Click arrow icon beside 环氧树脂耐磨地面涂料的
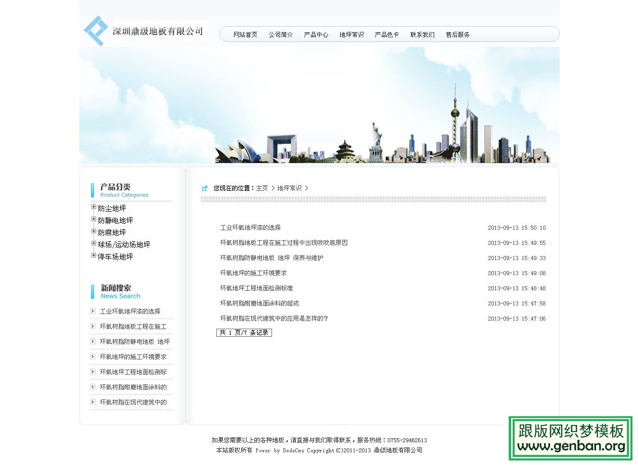638x465 pixels. coord(93,387)
